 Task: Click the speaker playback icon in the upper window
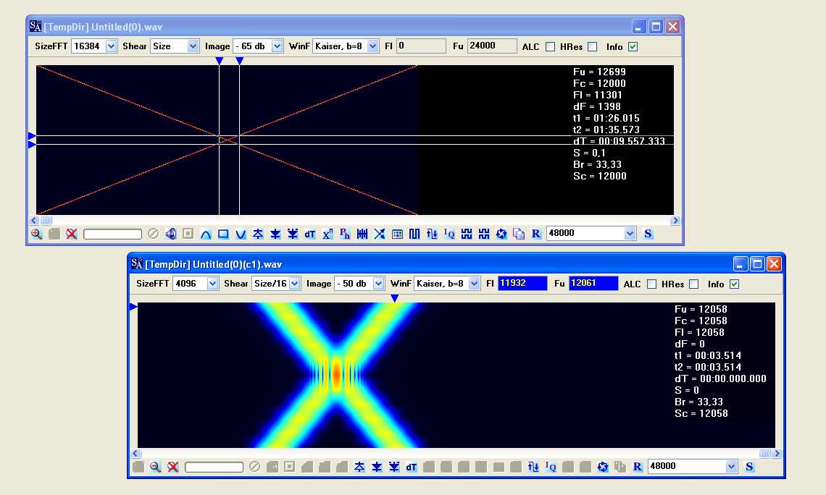coord(171,234)
